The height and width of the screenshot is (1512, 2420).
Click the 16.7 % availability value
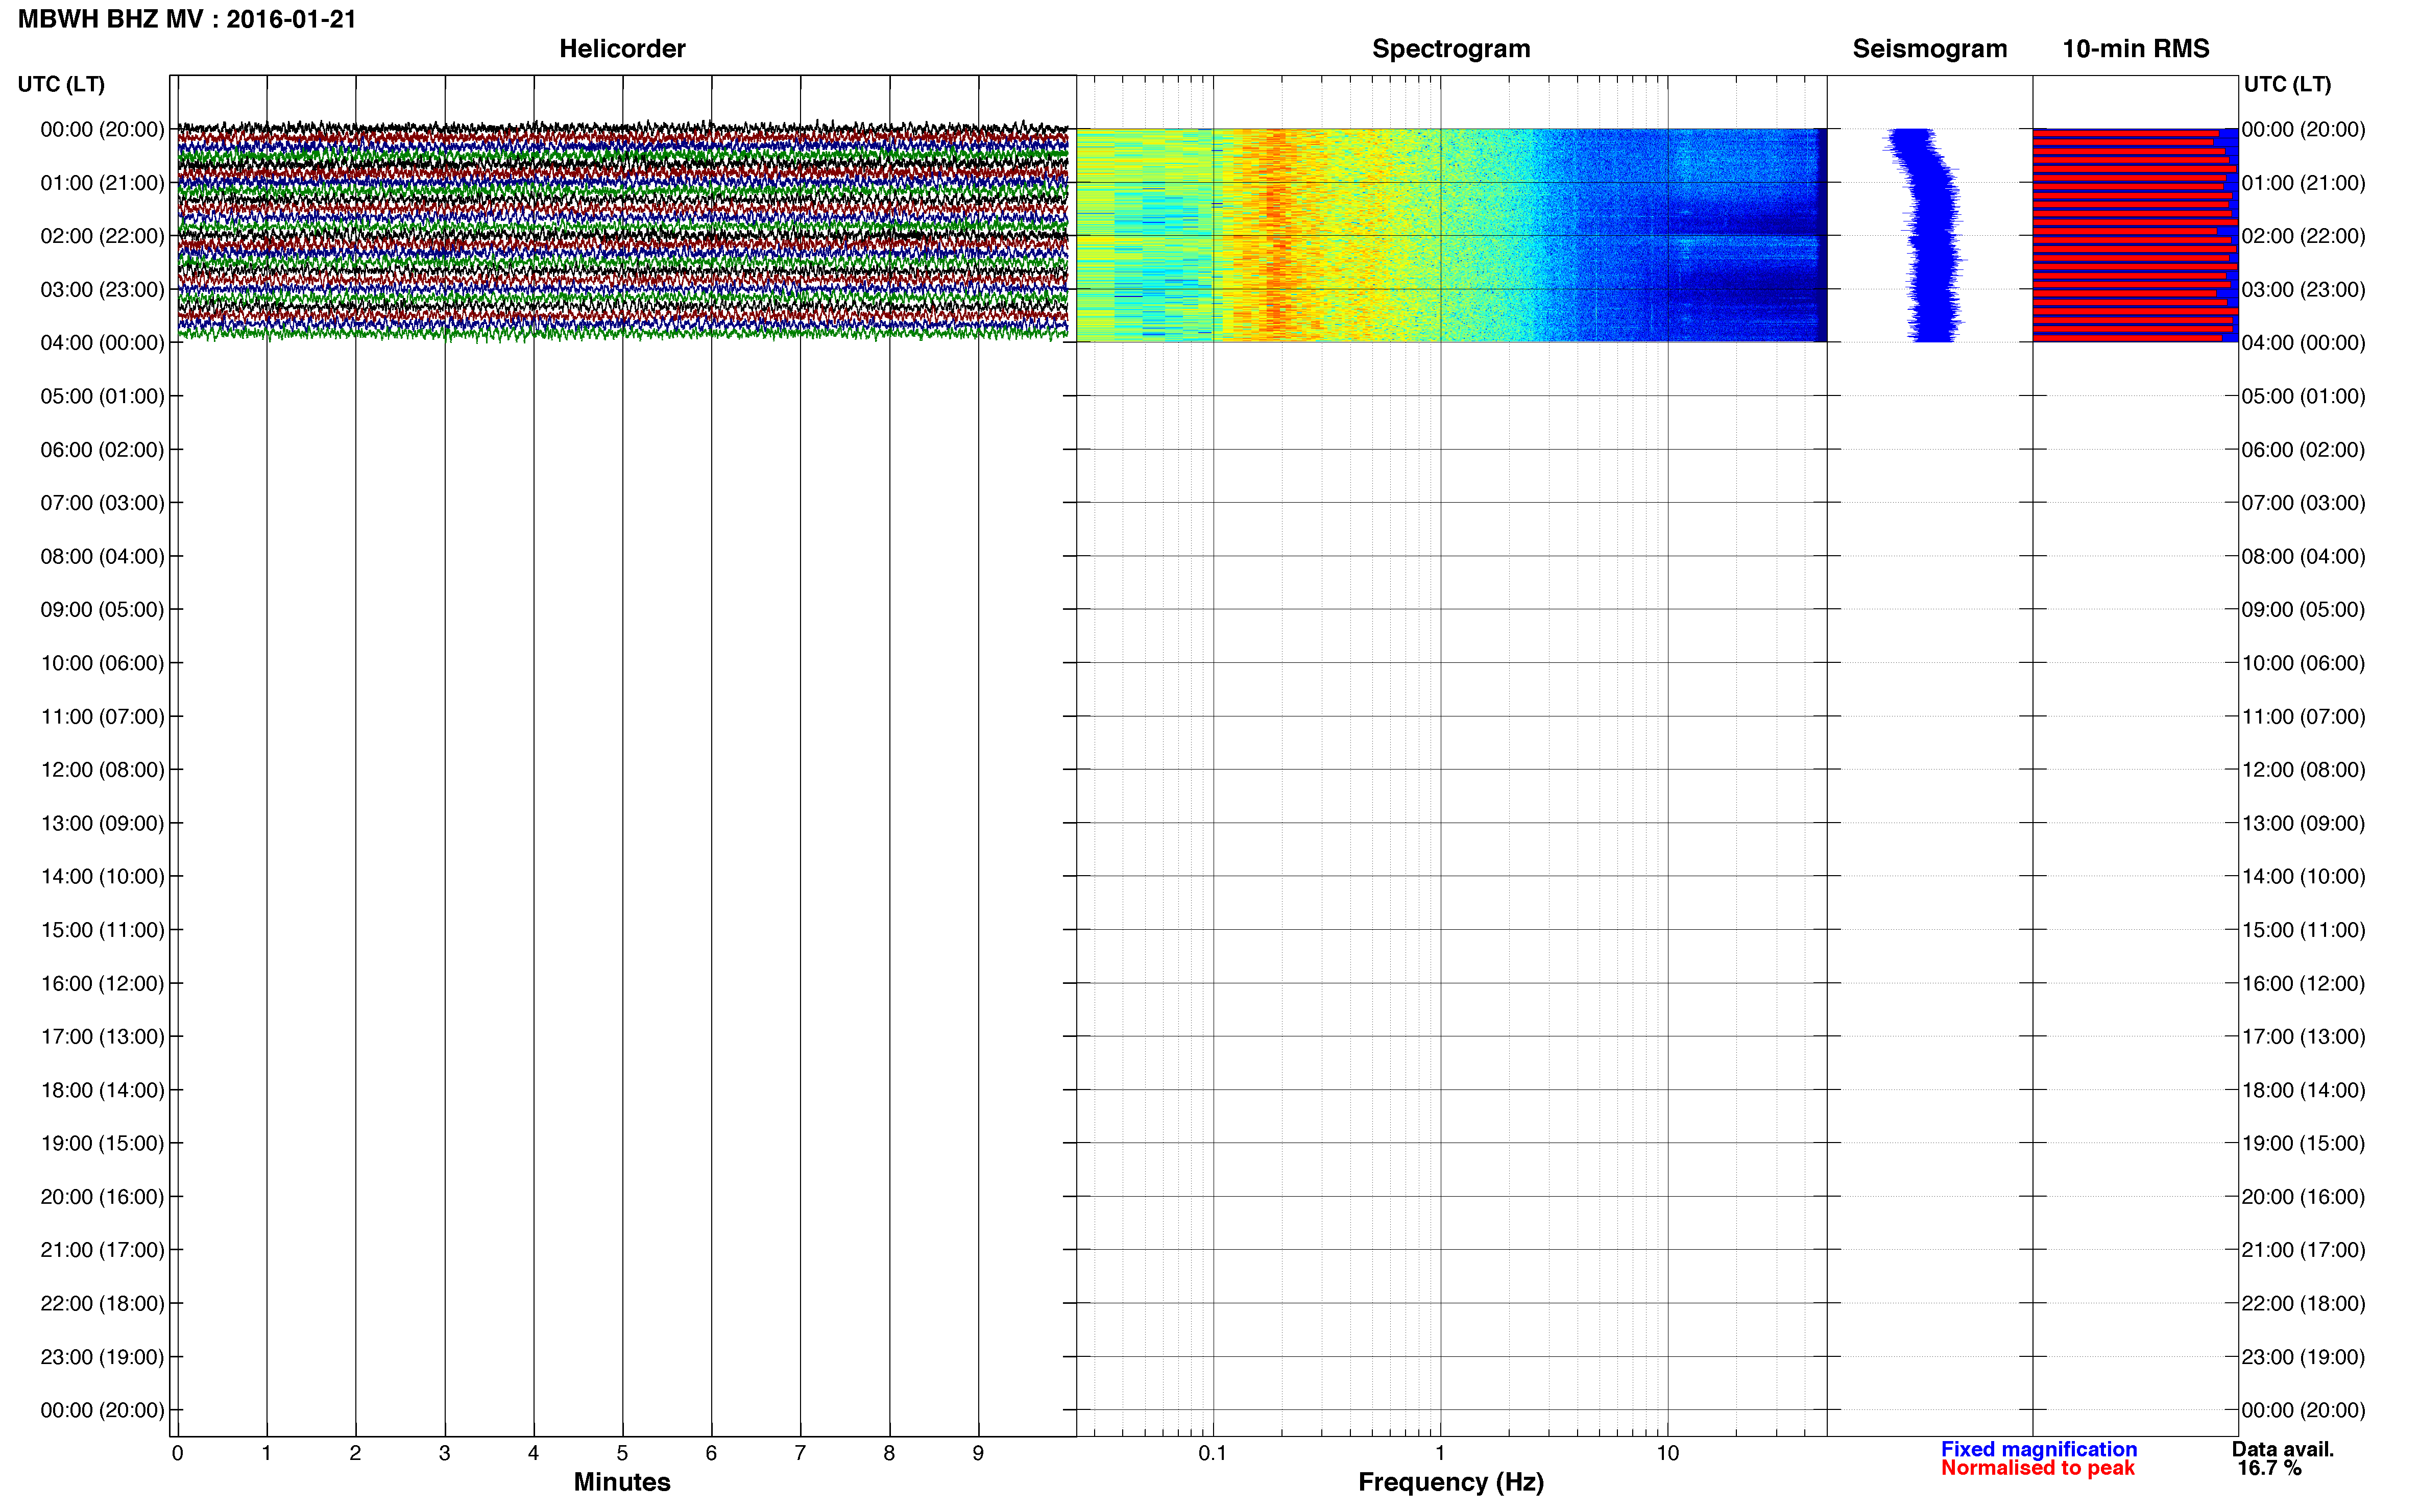coord(2269,1468)
